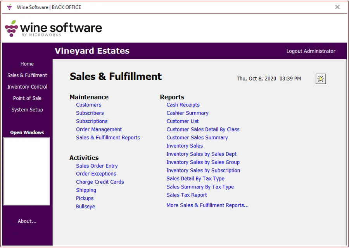This screenshot has width=349, height=248.
Task: Open the About... sidebar item
Action: [x=27, y=221]
